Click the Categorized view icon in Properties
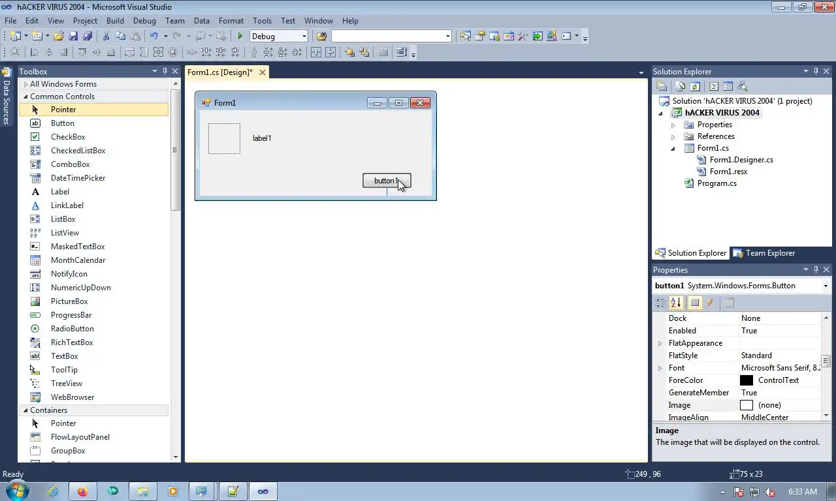Screen dimensions: 836x501 pyautogui.click(x=661, y=303)
